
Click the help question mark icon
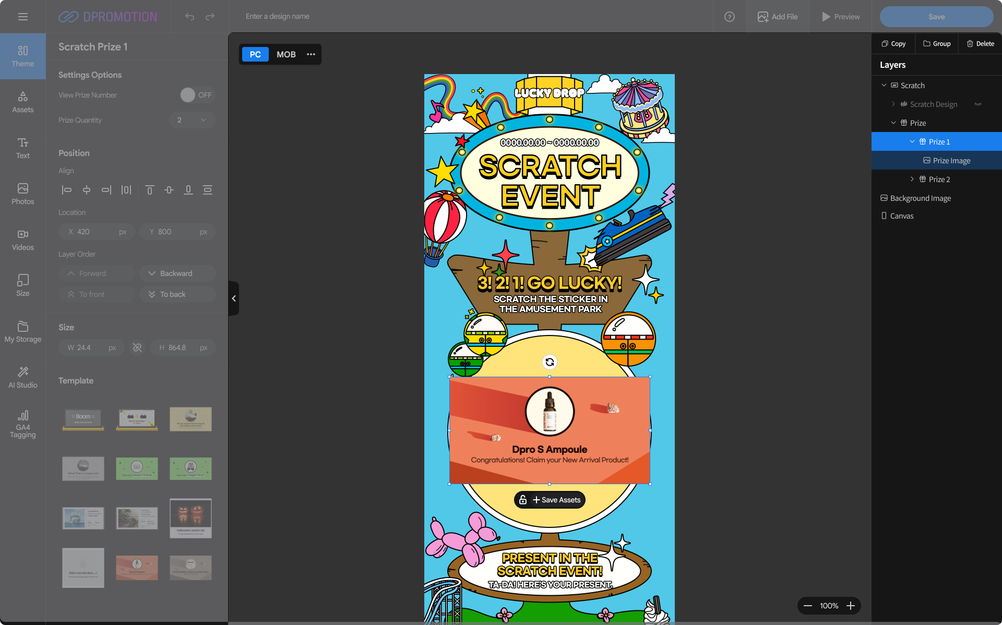click(729, 17)
